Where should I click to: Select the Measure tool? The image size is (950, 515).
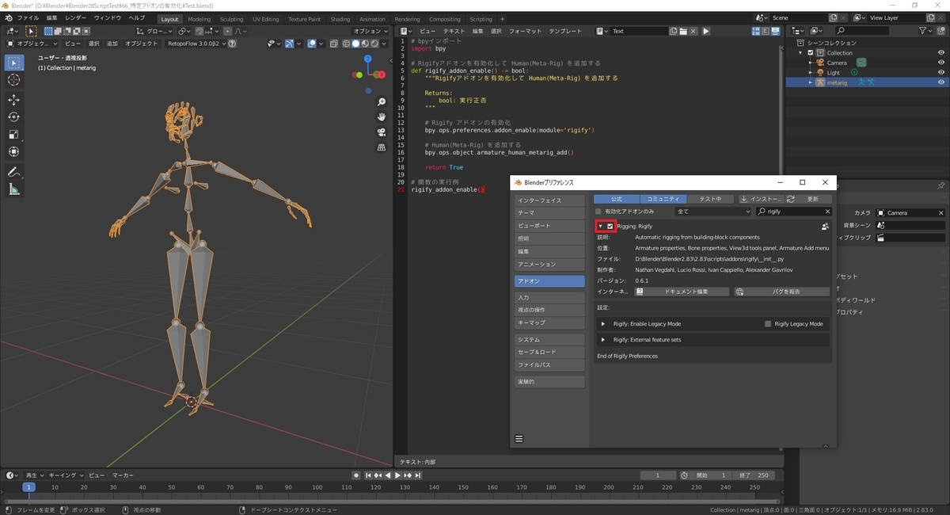pos(14,189)
